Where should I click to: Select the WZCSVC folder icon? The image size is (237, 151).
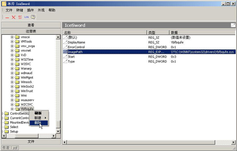(17, 104)
